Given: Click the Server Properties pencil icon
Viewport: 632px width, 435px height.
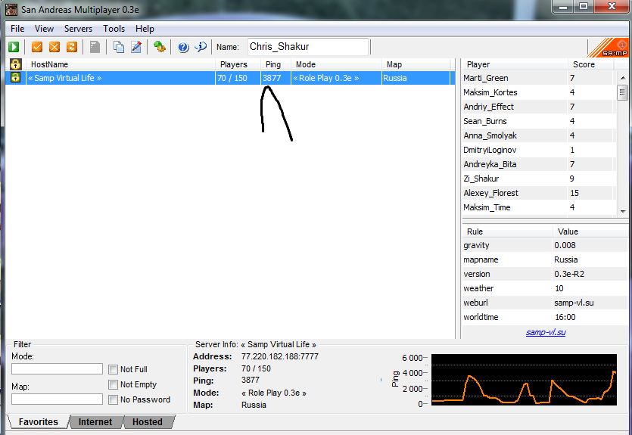Looking at the screenshot, I should click(136, 47).
